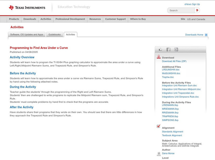This screenshot has width=215, height=160.
Task: Select the Activities tab
Action: (x=70, y=35)
